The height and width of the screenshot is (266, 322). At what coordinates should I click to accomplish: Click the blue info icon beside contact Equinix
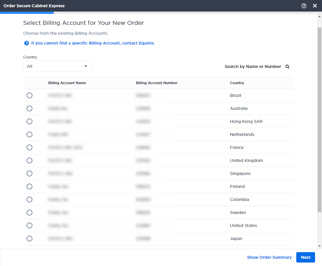point(27,43)
